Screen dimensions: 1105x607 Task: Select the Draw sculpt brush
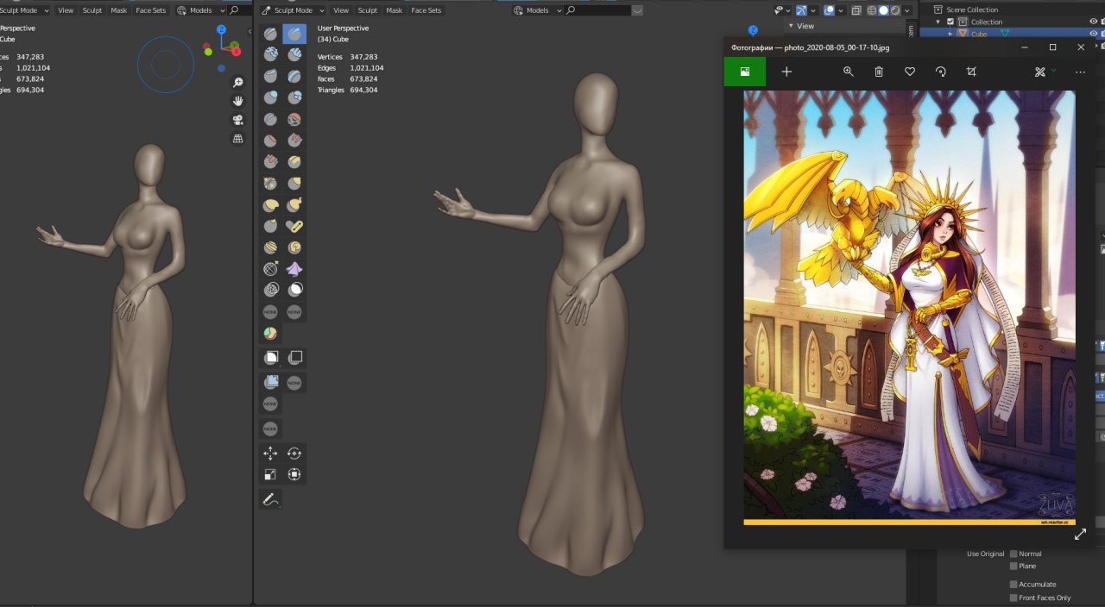click(270, 34)
